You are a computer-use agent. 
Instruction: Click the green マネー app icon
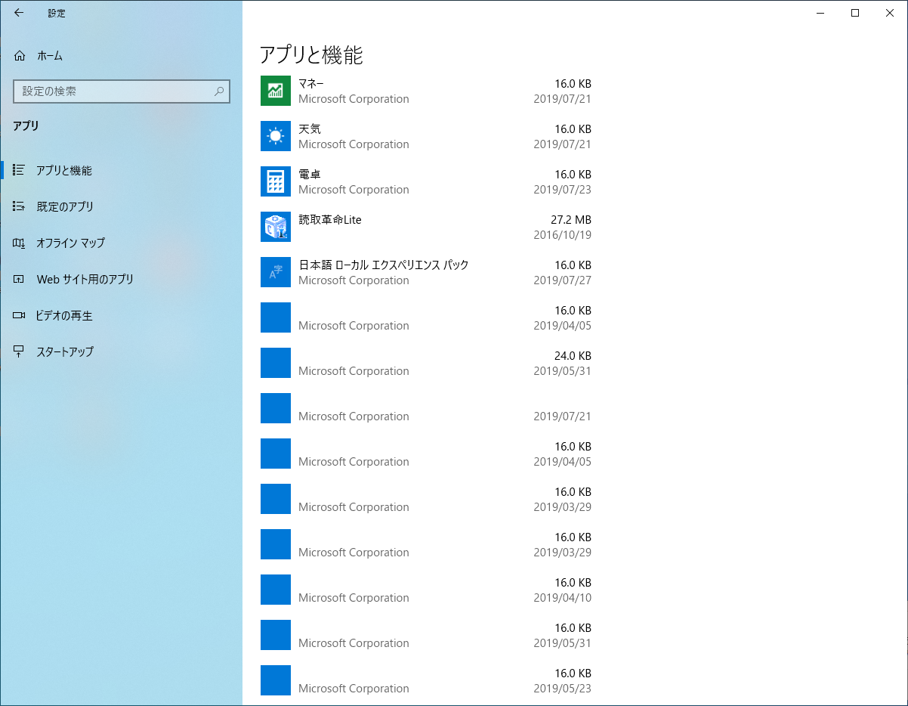coord(276,91)
